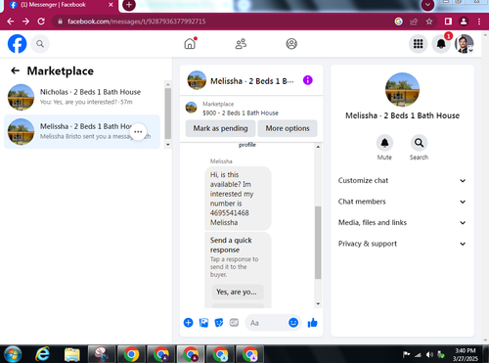Click the scroll-down arrow of chat messages

(x=318, y=303)
